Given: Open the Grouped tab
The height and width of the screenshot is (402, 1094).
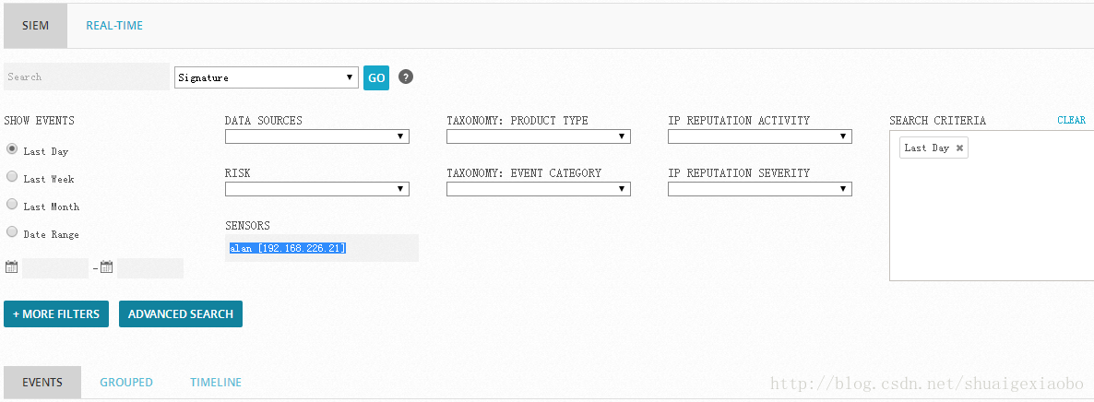Looking at the screenshot, I should [126, 383].
